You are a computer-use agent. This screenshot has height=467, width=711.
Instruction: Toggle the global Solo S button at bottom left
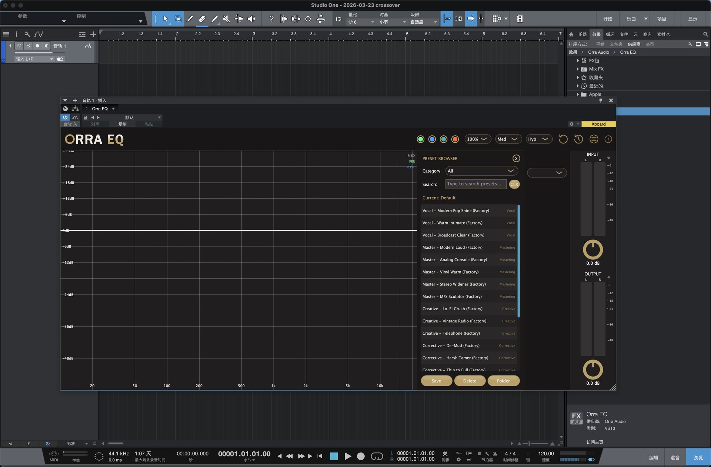29,444
